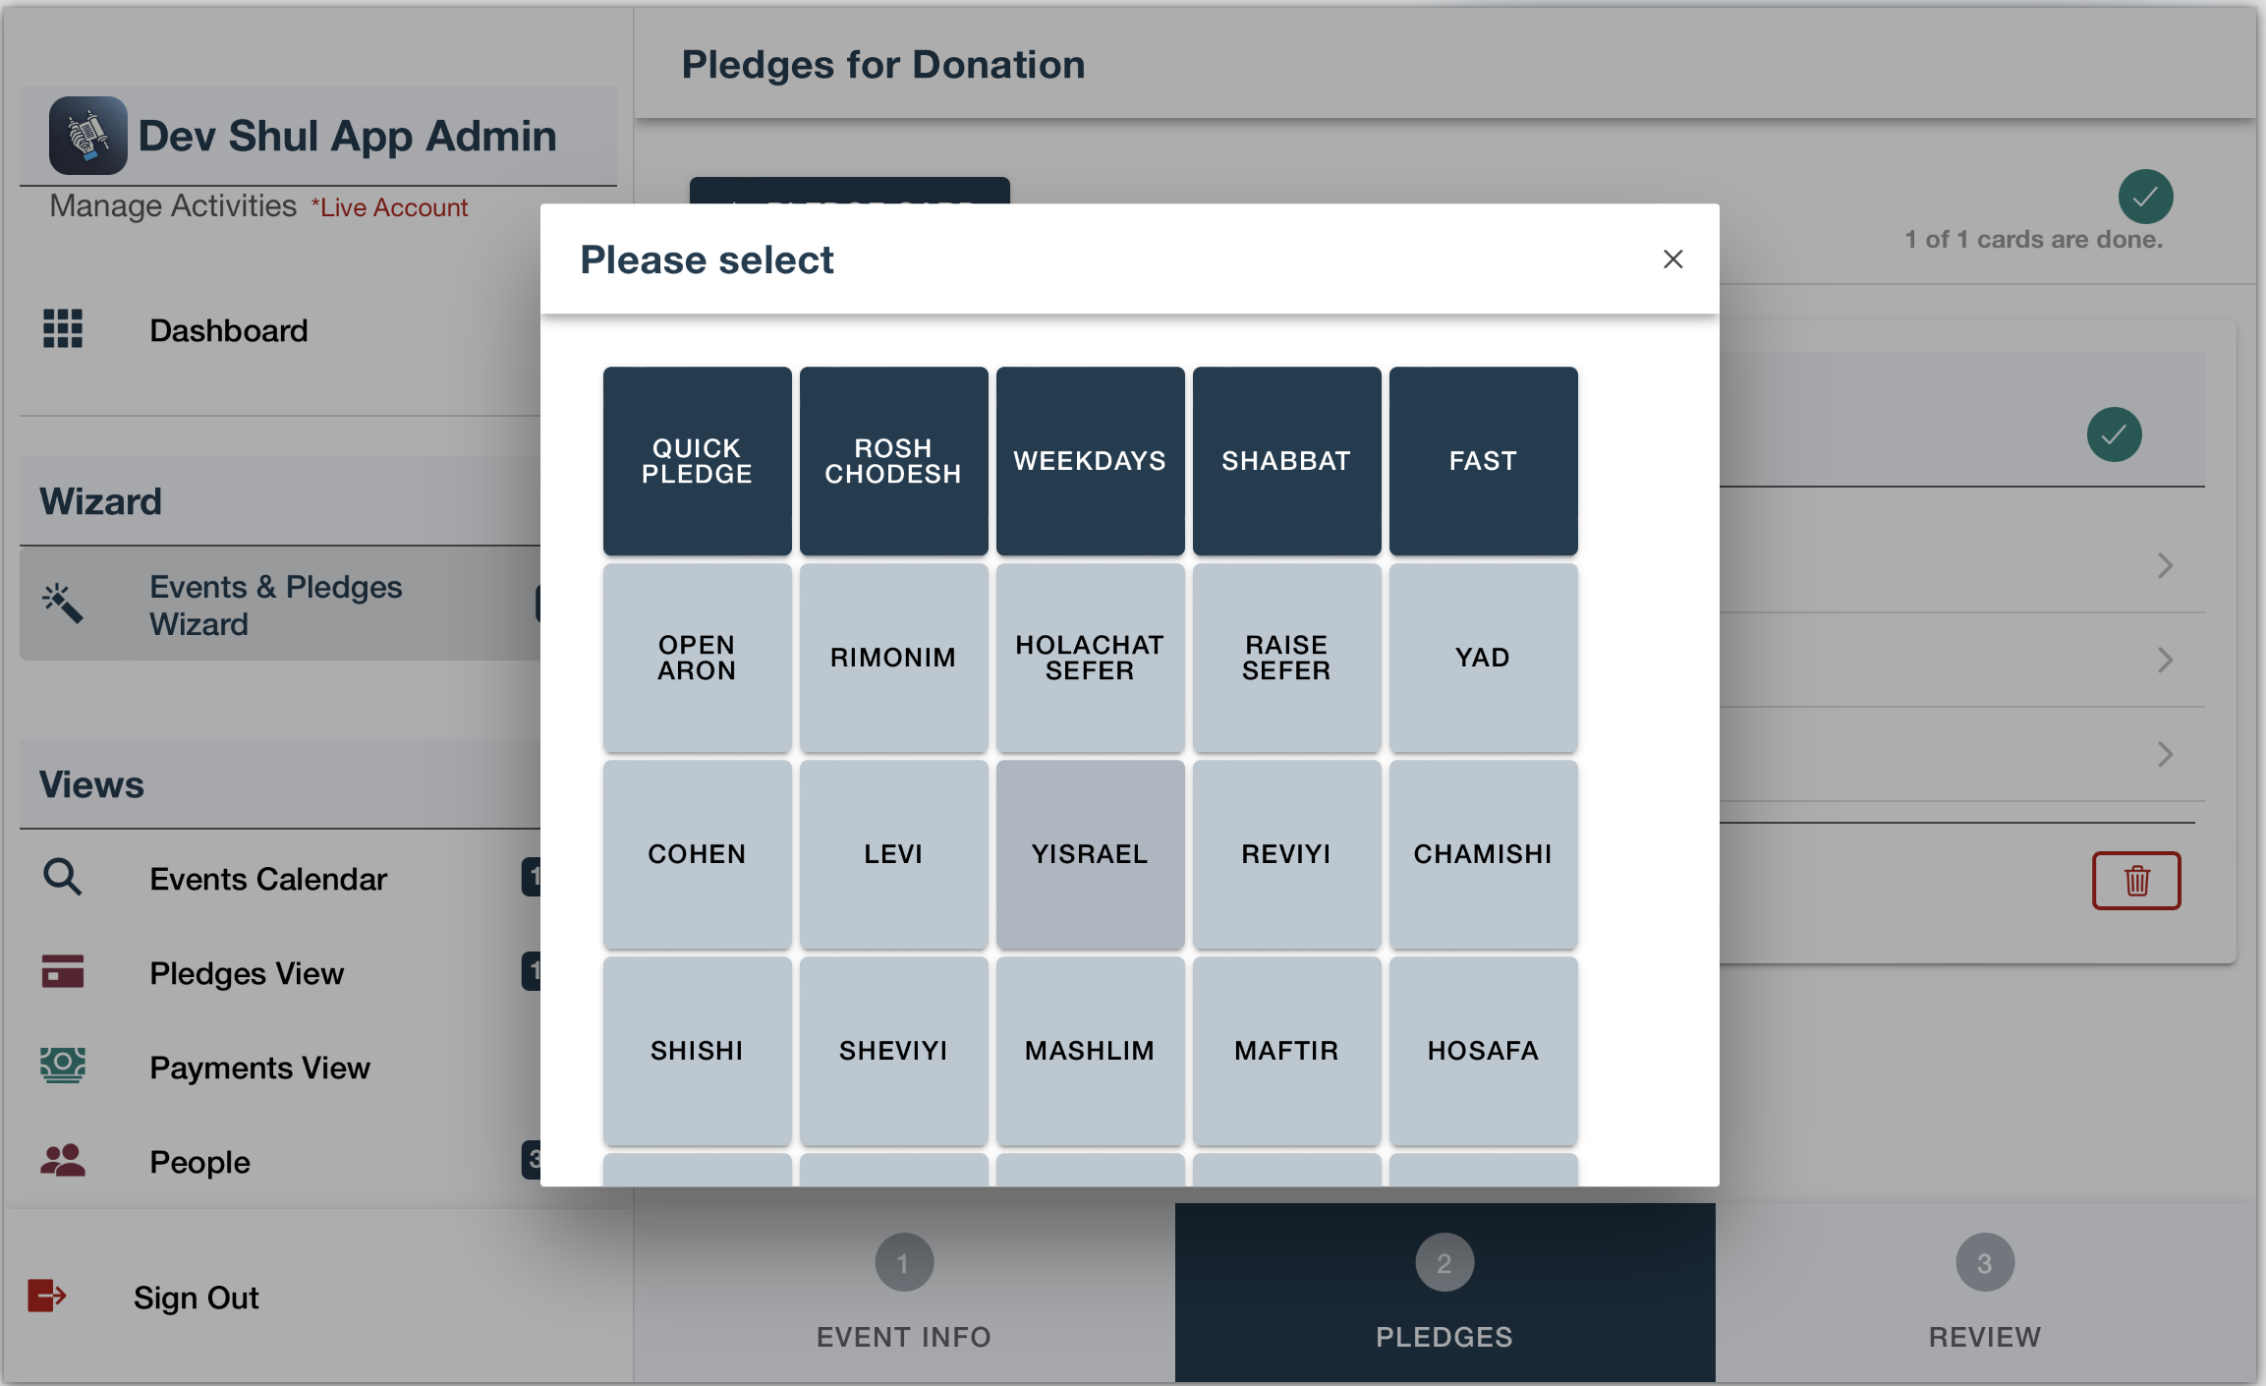Viewport: 2266px width, 1386px height.
Task: Click the red trash delete button
Action: click(2136, 881)
